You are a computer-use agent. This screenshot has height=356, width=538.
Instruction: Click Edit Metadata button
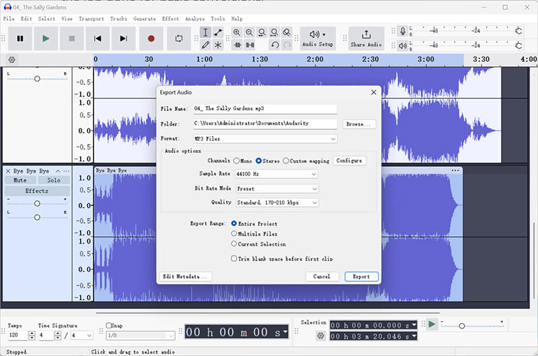click(186, 277)
